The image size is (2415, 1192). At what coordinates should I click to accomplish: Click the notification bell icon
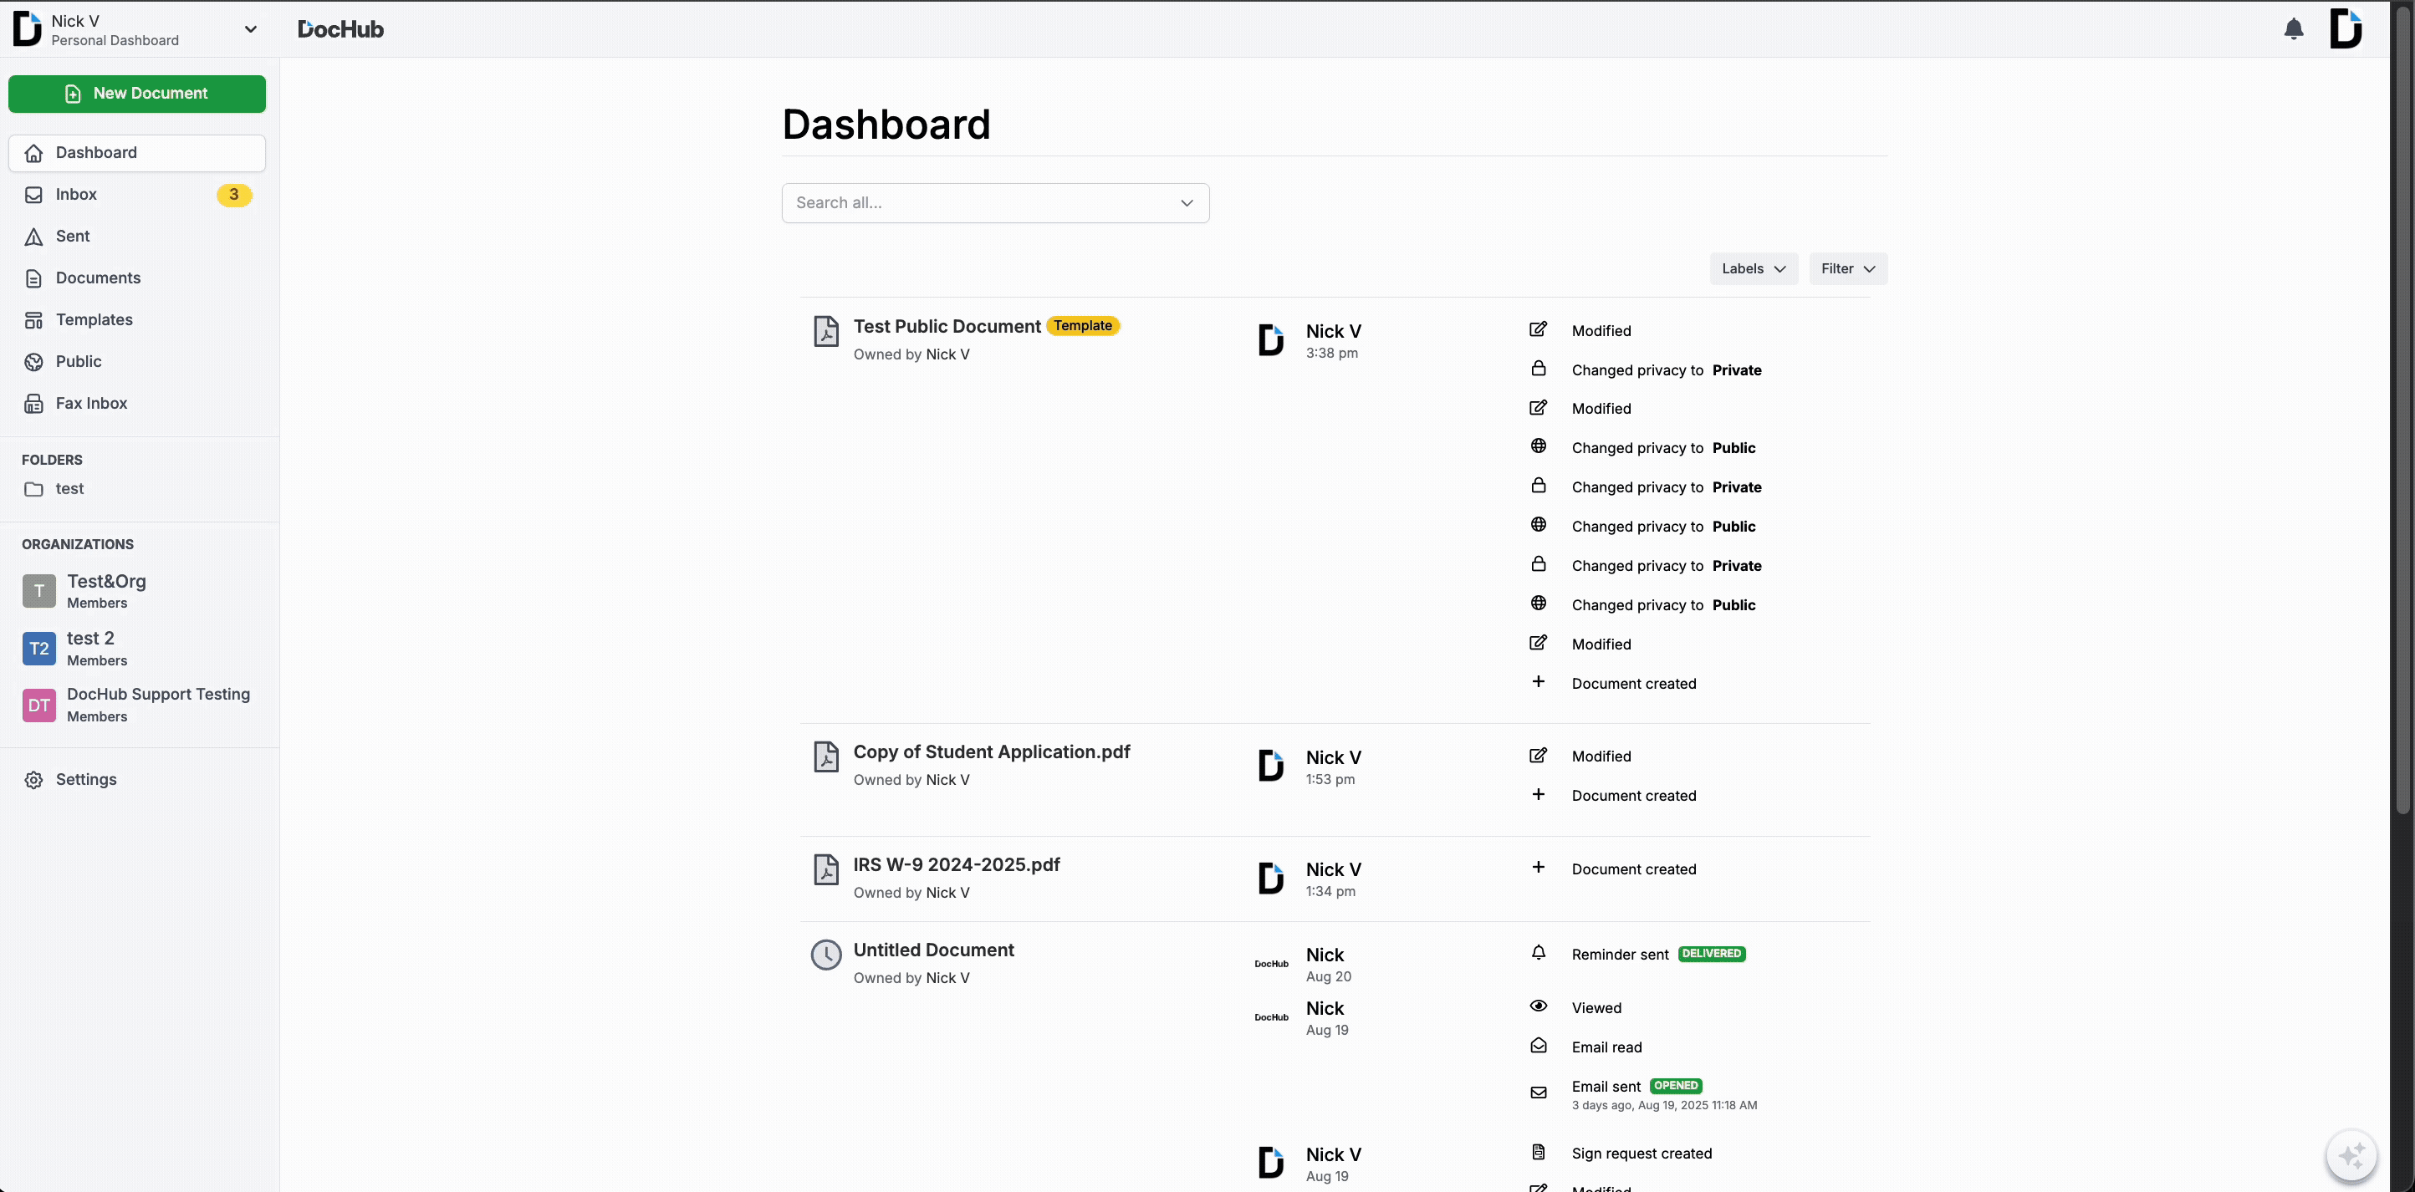coord(2293,29)
